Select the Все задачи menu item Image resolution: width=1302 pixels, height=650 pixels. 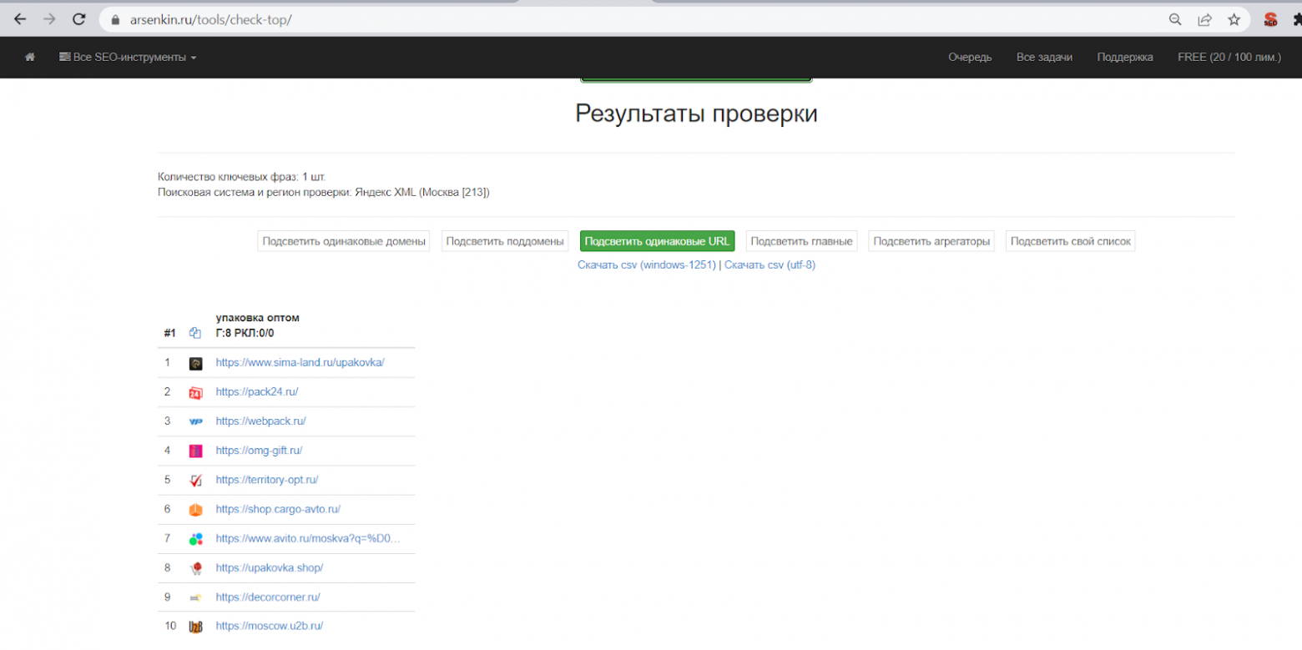[1044, 57]
